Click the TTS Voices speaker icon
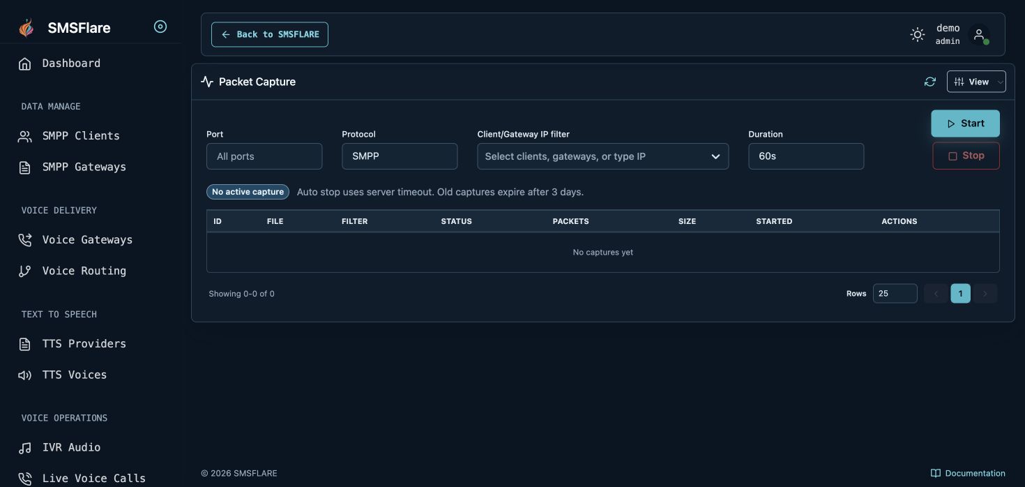 point(25,375)
